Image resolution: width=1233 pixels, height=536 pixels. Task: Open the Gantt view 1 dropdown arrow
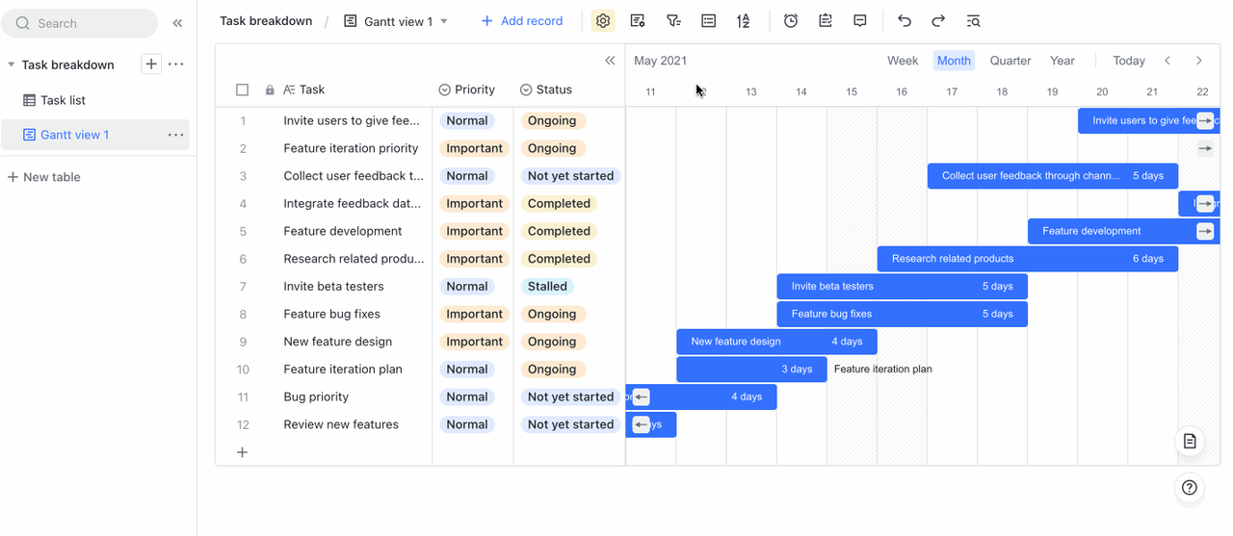[x=444, y=21]
